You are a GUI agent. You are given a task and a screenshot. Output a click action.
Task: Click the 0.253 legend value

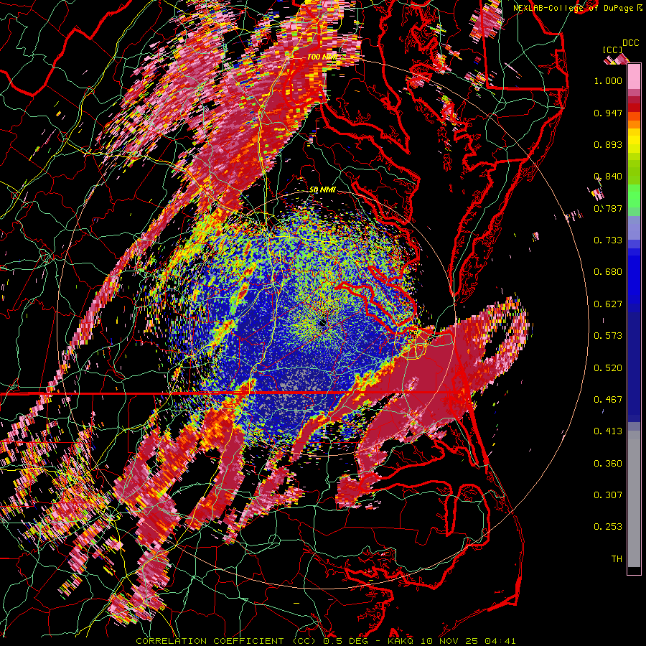pyautogui.click(x=608, y=527)
